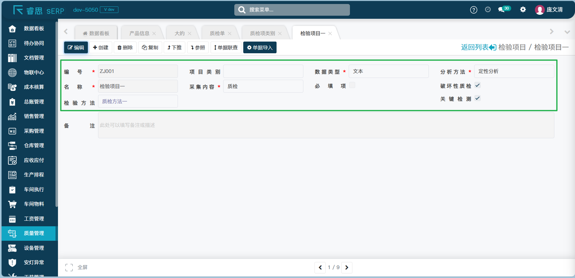Open the settings gear icon

click(523, 10)
